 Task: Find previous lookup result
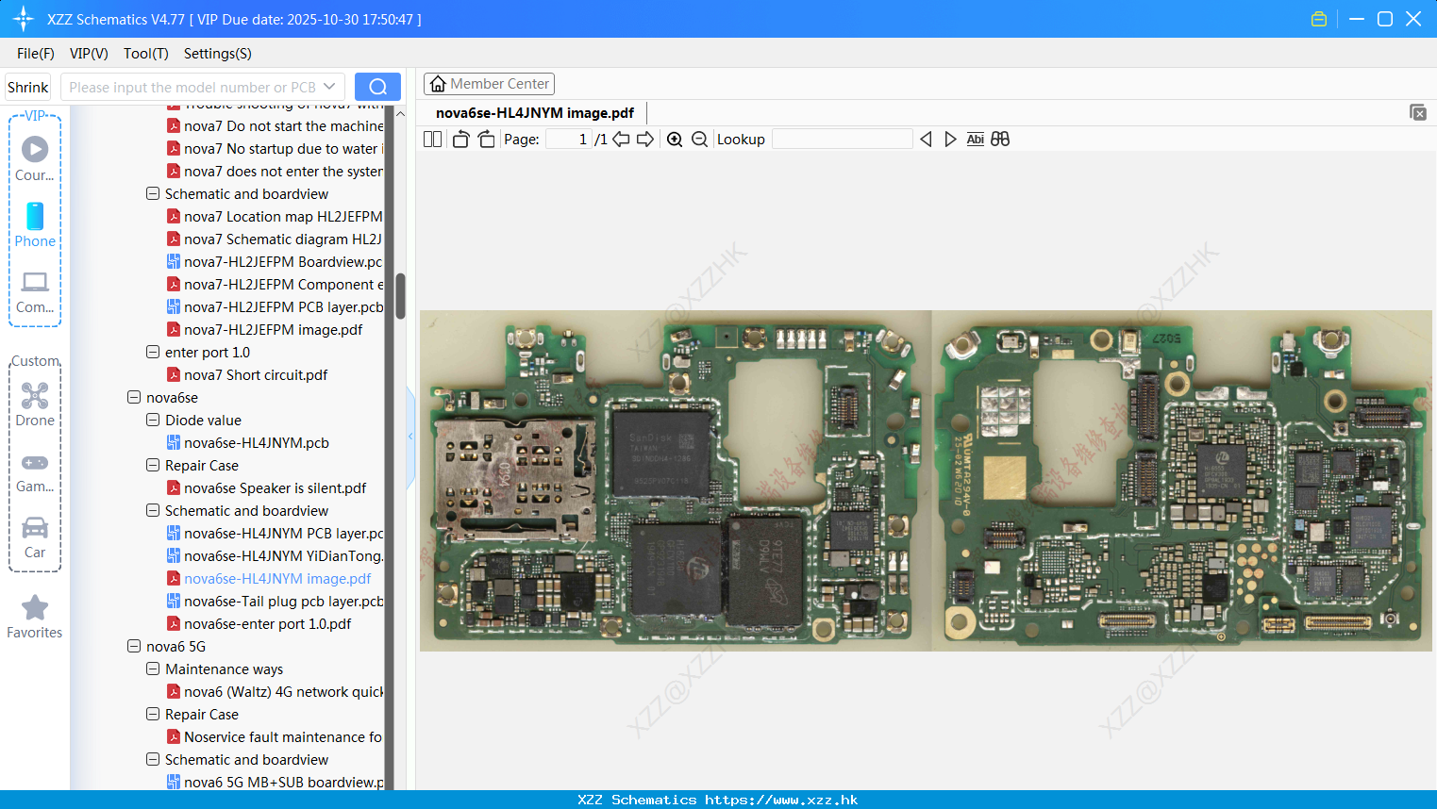pos(926,140)
